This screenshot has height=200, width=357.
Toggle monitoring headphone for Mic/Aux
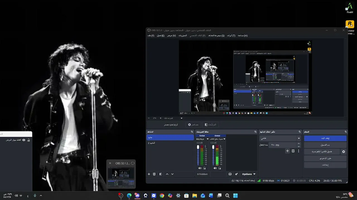click(x=204, y=168)
